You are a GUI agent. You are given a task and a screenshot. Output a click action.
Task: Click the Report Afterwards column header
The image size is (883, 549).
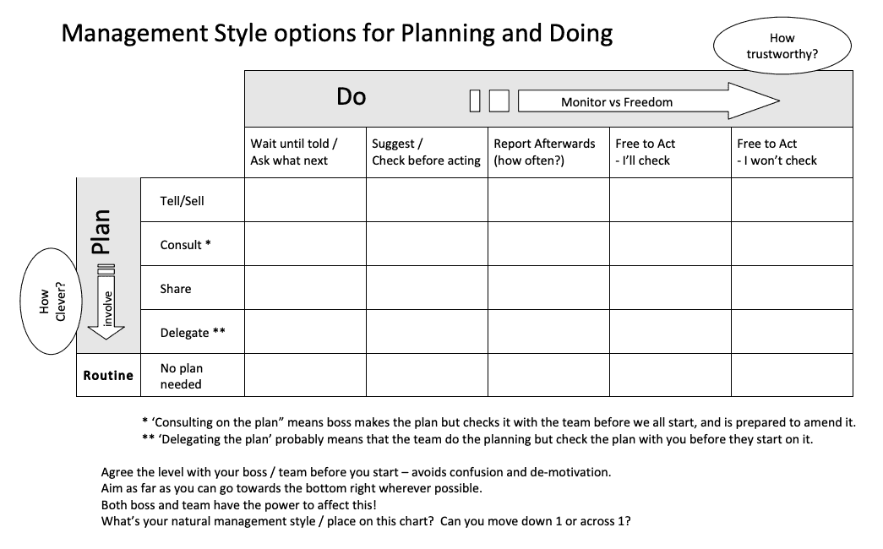[x=544, y=152]
